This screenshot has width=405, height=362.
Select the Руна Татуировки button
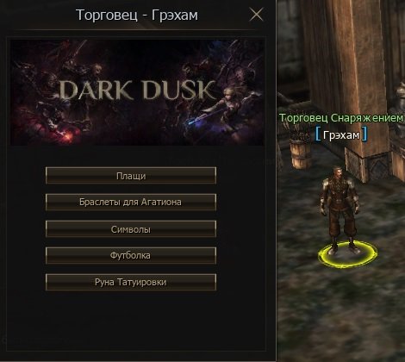tap(131, 282)
